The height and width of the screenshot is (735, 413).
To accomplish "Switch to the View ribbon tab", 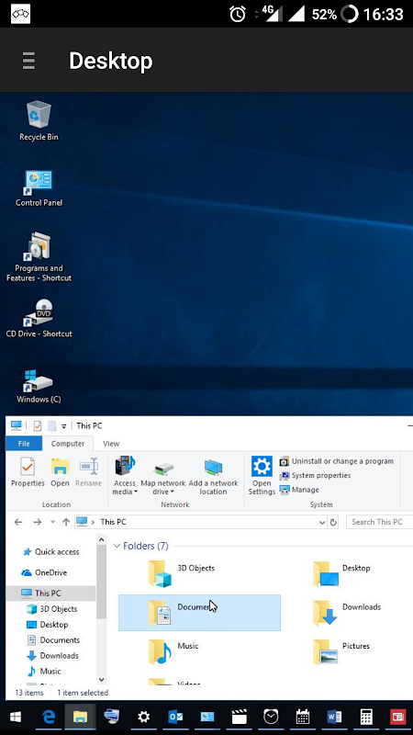I will click(111, 444).
